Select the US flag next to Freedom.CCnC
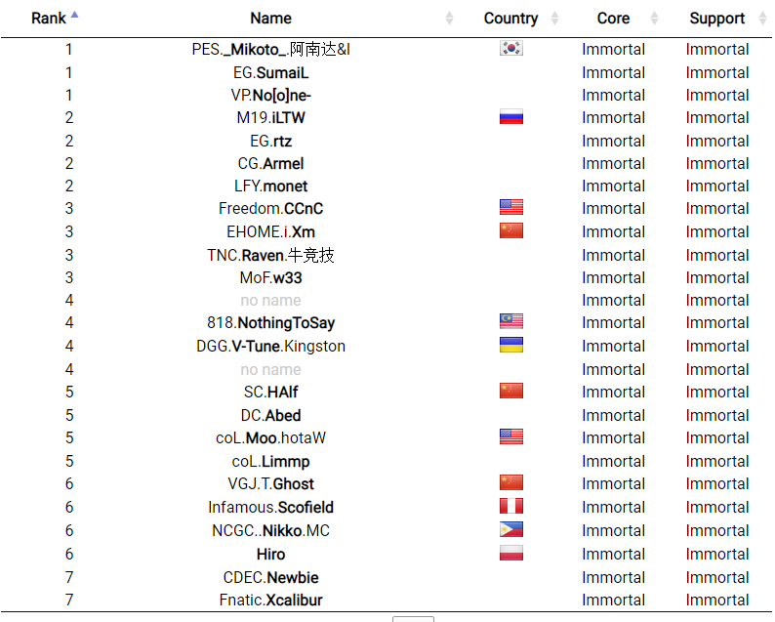 click(510, 208)
